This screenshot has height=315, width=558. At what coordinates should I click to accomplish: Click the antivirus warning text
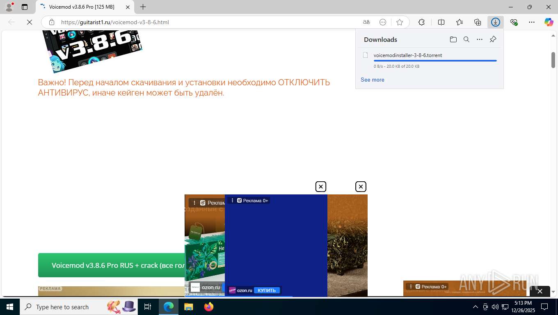(184, 87)
